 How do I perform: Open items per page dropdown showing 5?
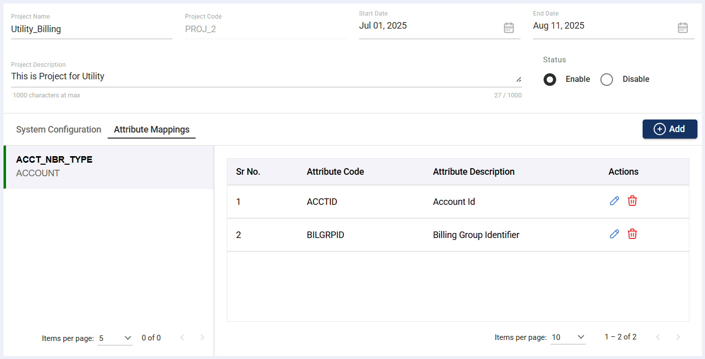pyautogui.click(x=116, y=338)
